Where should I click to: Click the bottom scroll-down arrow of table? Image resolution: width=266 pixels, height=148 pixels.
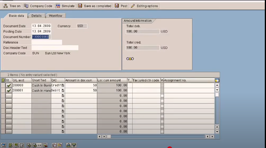217,132
